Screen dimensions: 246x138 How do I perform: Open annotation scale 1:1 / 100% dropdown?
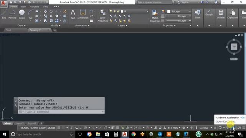pyautogui.click(x=174, y=128)
